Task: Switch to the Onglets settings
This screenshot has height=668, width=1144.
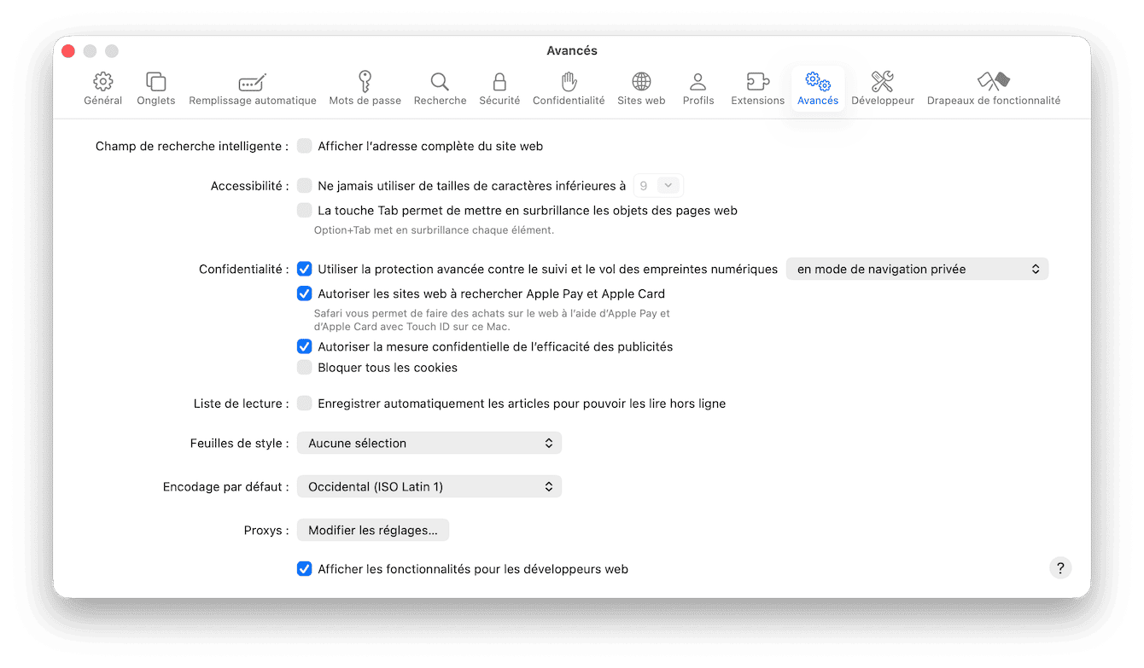Action: pyautogui.click(x=155, y=88)
